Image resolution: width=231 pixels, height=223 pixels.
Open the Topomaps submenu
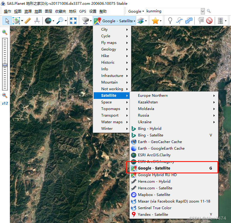point(111,109)
